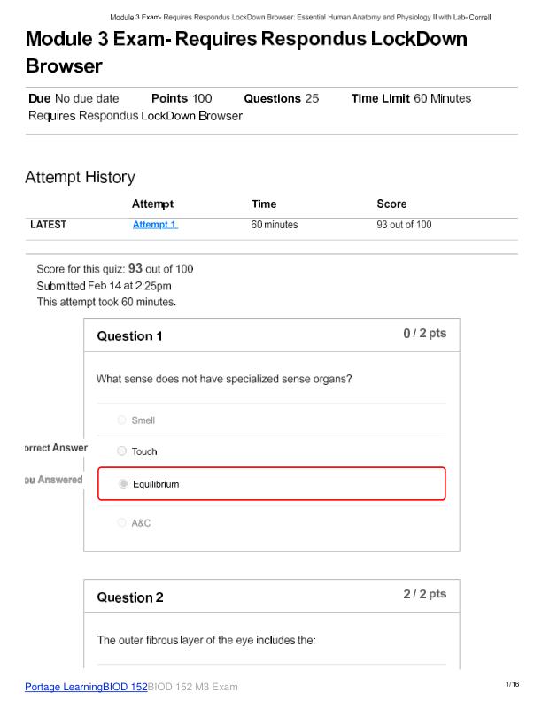
Task: Click the 93 out of 100 score cell
Action: [x=404, y=225]
